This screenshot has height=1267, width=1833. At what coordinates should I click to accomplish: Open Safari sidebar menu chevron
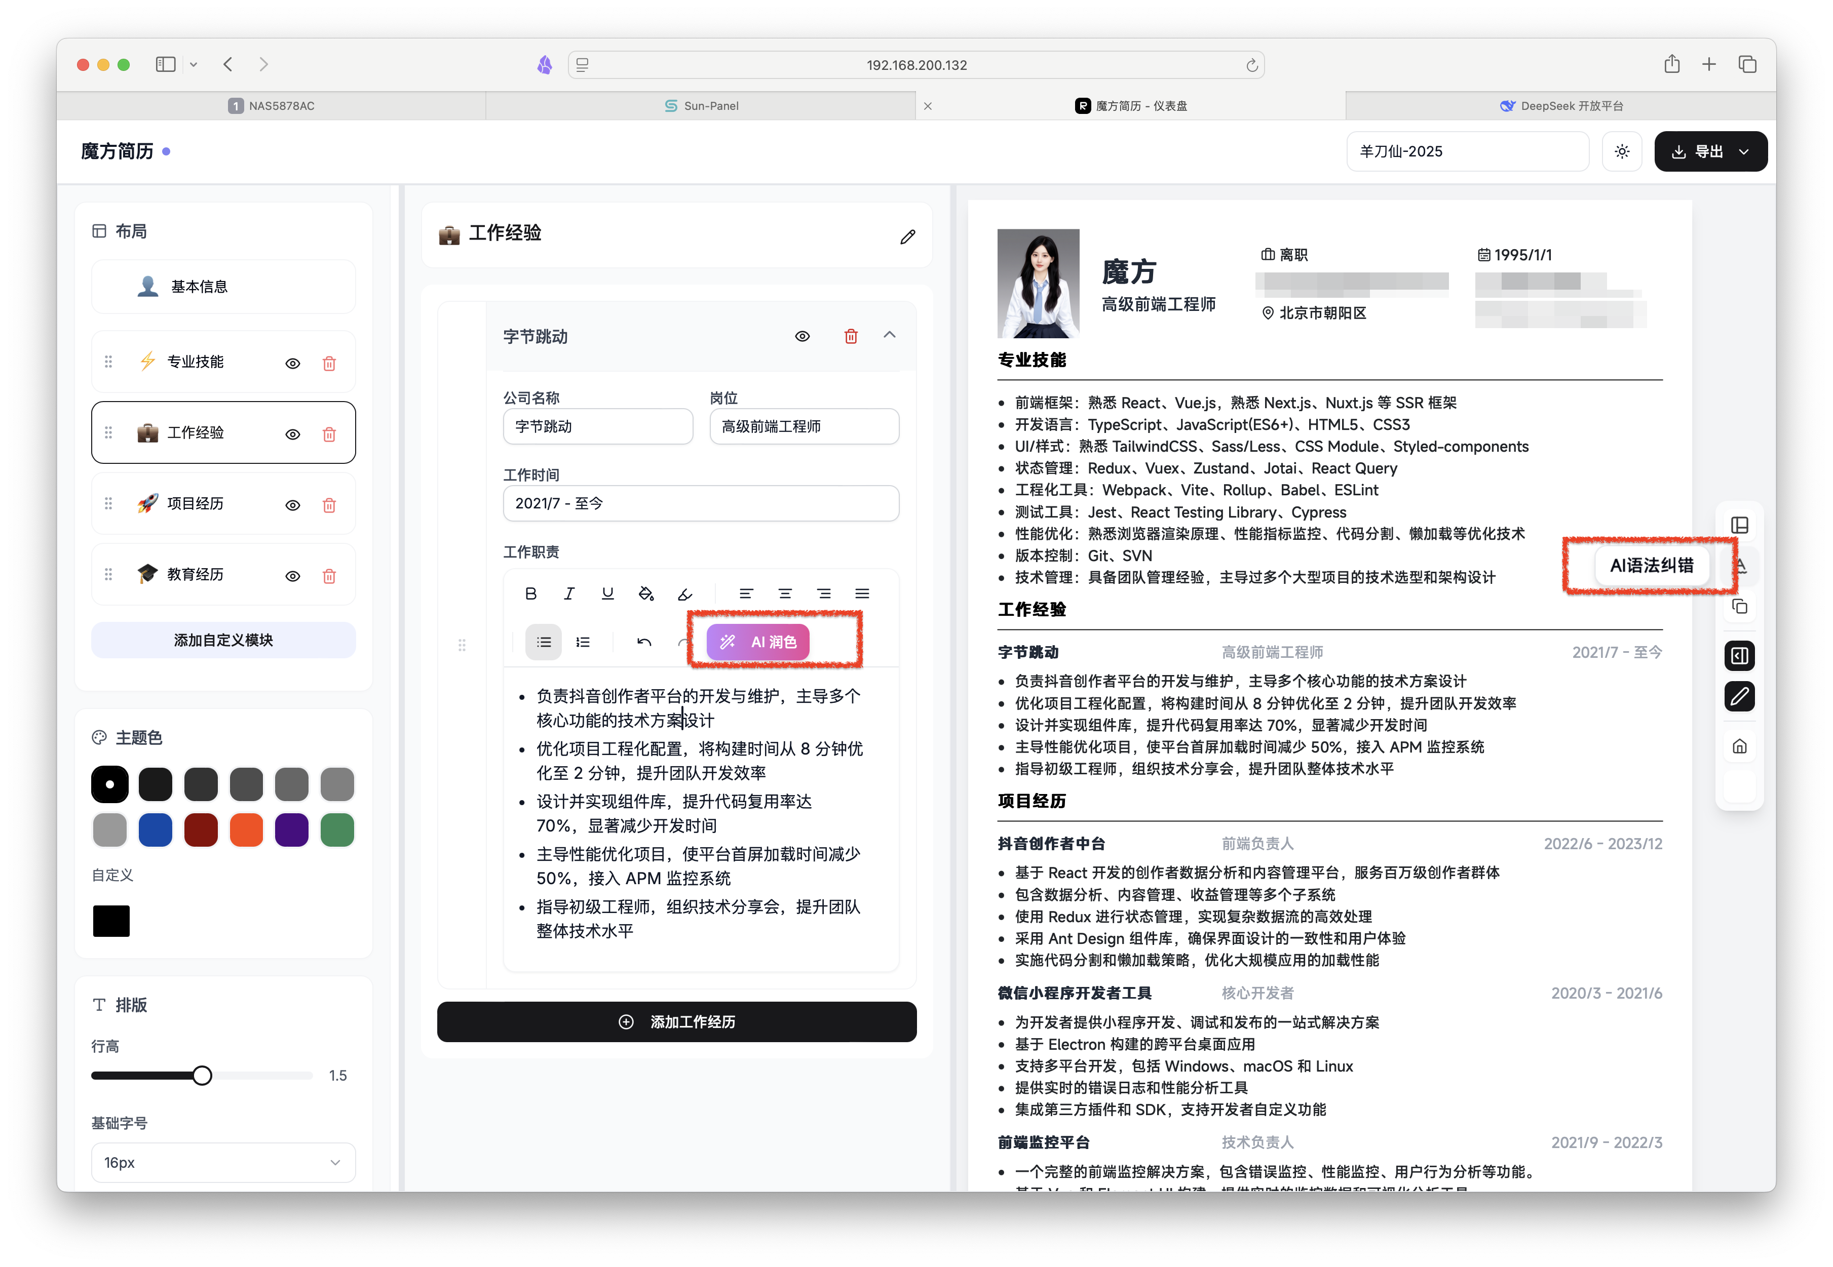[x=193, y=64]
